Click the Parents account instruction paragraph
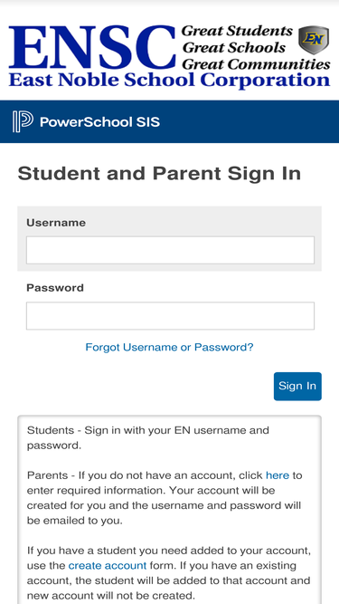339x604 pixels. pos(165,498)
